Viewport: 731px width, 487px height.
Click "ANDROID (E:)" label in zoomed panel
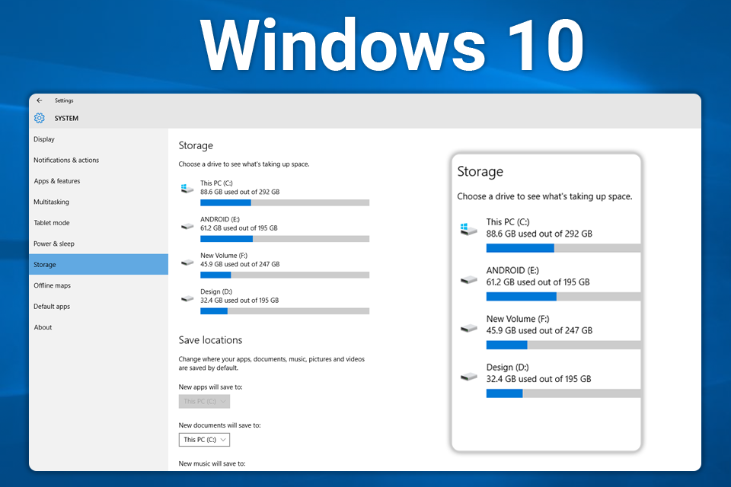point(512,271)
